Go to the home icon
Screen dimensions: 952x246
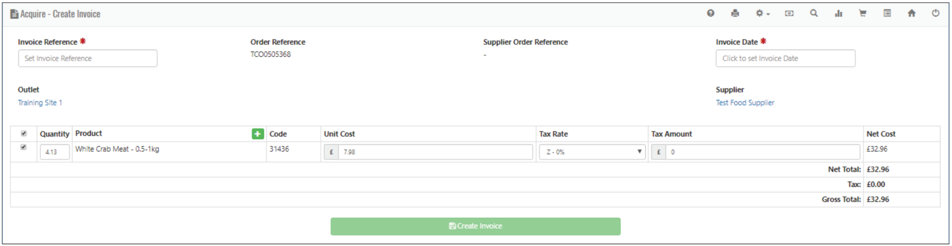pos(911,13)
